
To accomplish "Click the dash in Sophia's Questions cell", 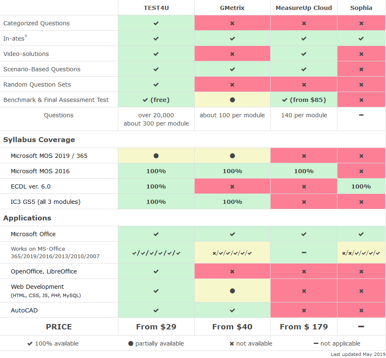I will pyautogui.click(x=361, y=115).
